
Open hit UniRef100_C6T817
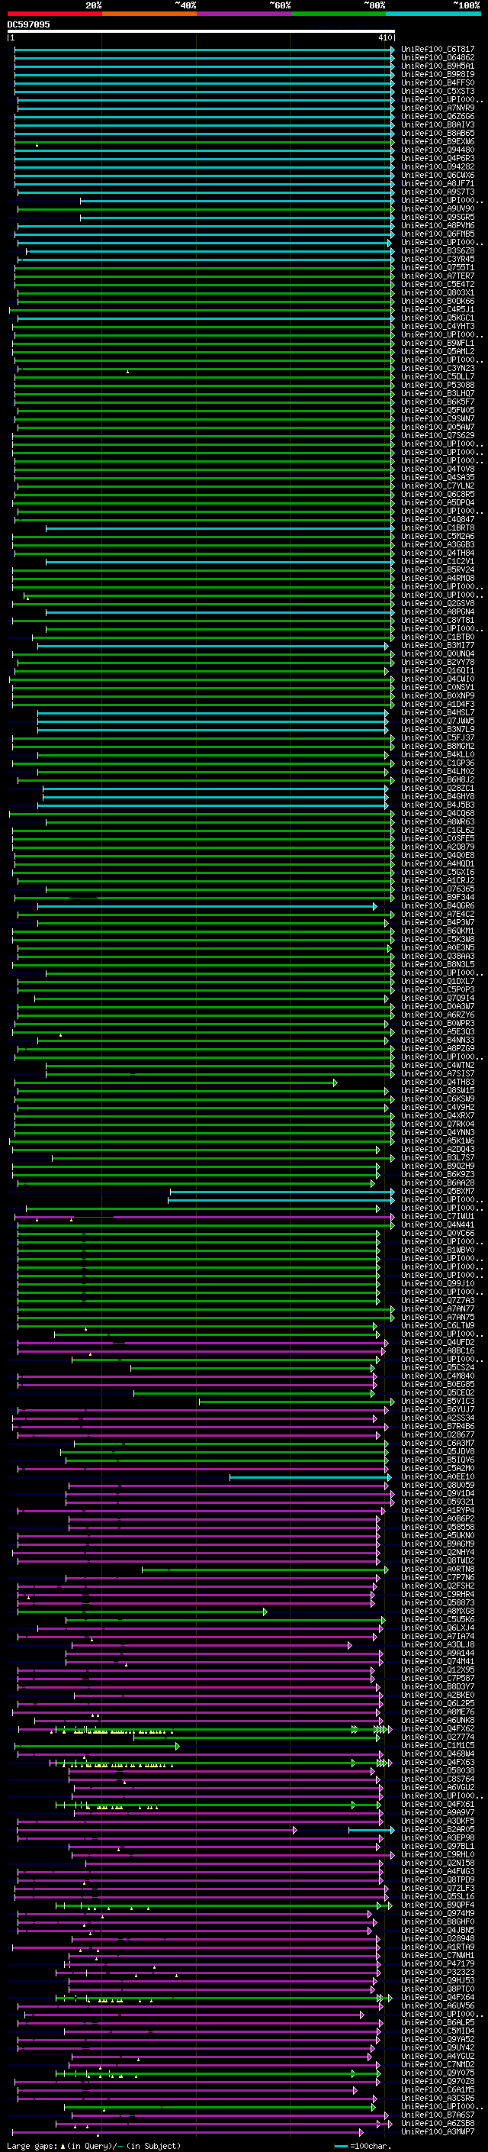(438, 50)
